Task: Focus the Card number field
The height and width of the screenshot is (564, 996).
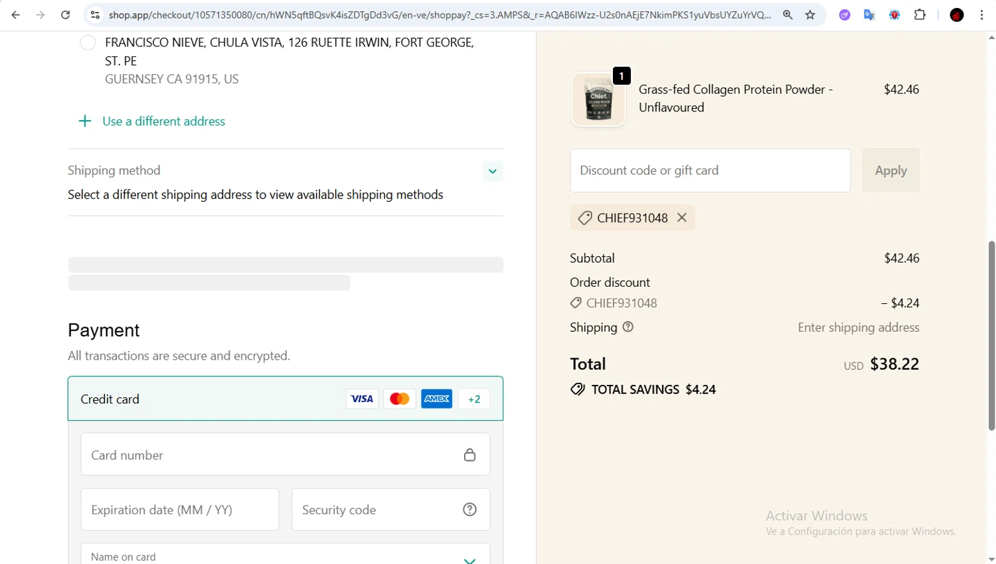Action: click(286, 455)
